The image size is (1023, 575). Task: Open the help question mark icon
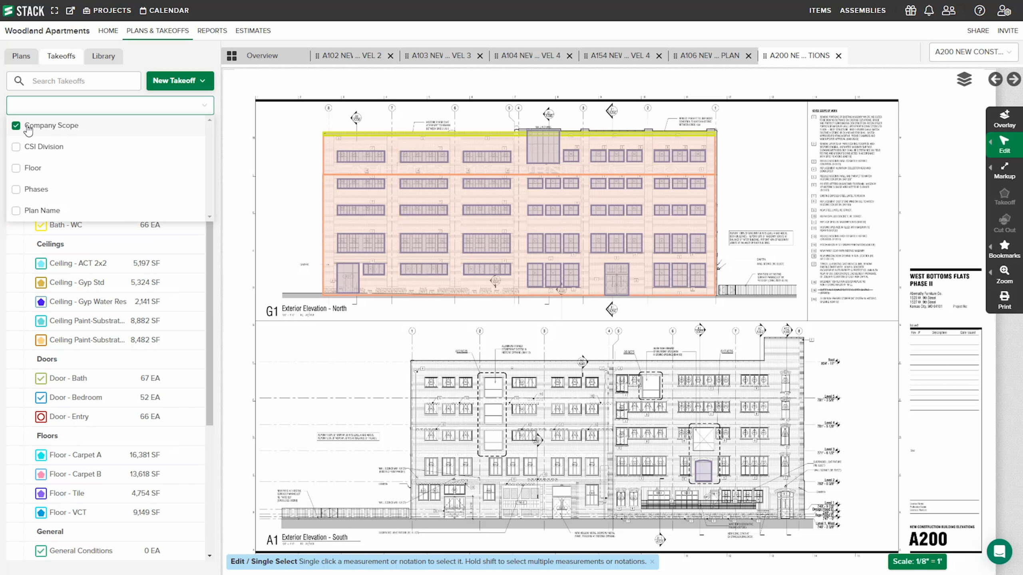(979, 10)
